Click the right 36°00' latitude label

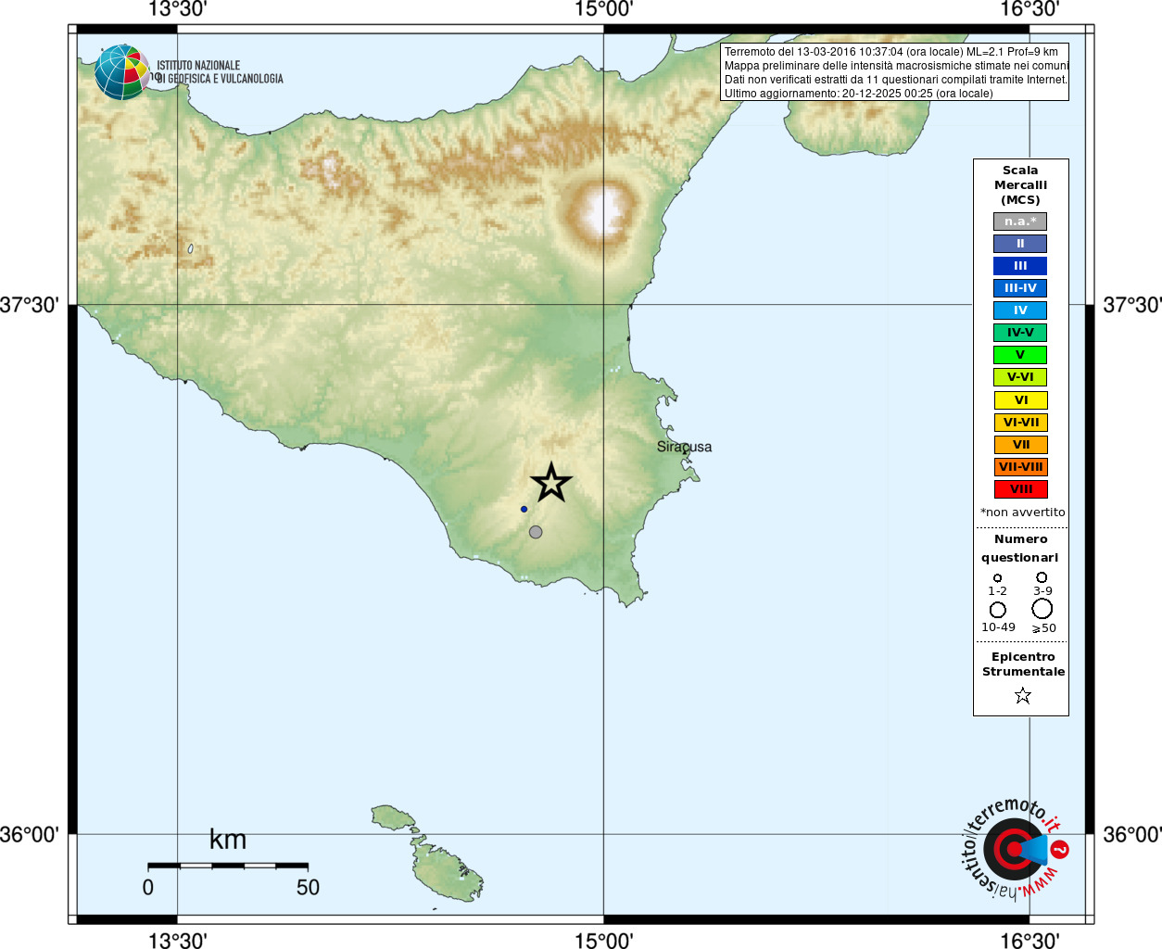point(1132,834)
